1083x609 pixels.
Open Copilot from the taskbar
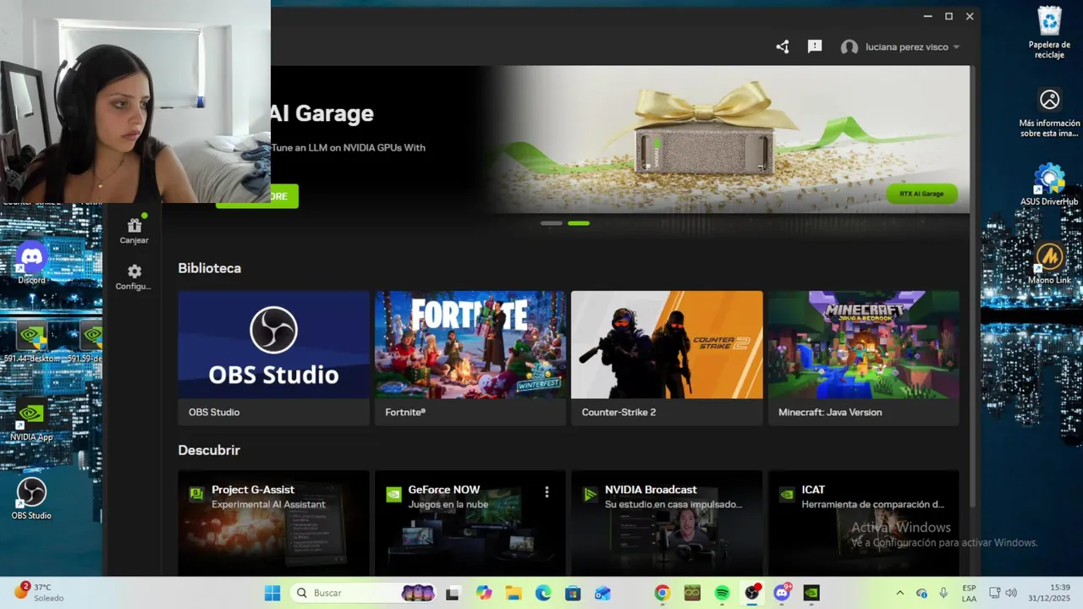(x=483, y=593)
